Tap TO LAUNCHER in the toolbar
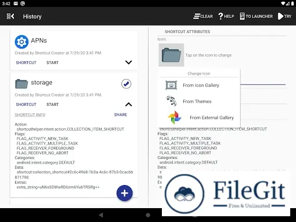Image resolution: width=296 pixels, height=222 pixels. (x=256, y=16)
